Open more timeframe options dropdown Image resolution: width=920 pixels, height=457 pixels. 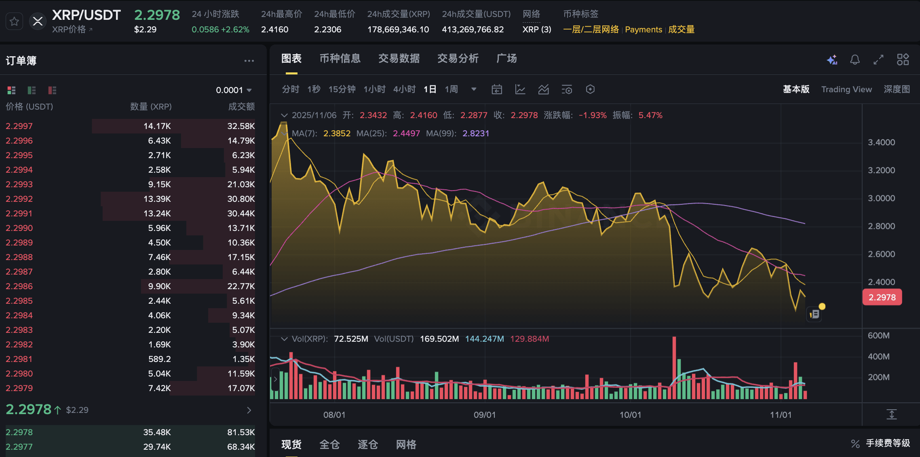pos(473,89)
